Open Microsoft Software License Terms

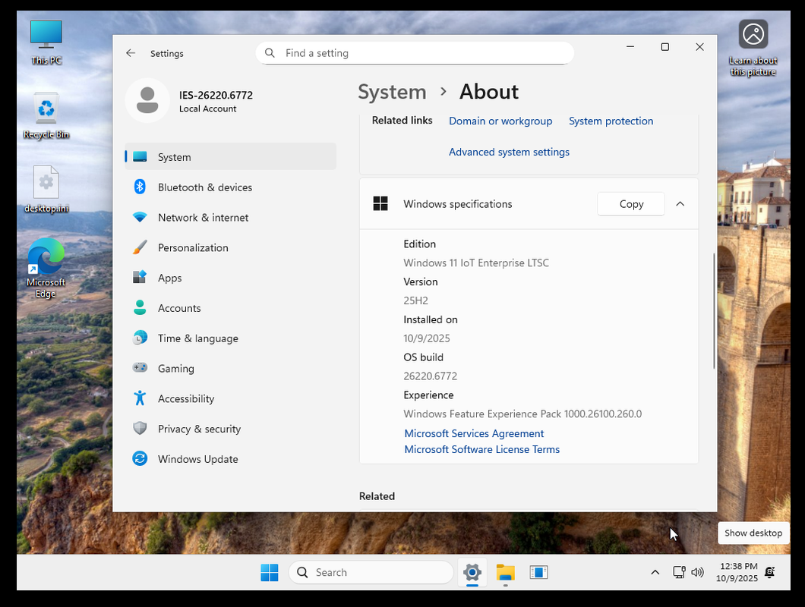481,449
